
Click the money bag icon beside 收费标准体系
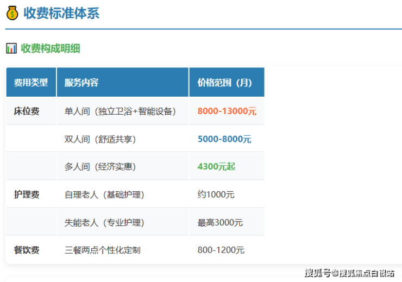11,13
